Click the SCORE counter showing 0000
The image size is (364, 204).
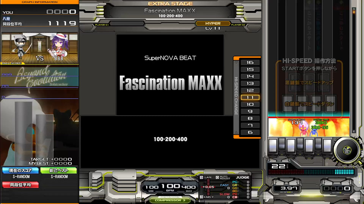(x=337, y=189)
